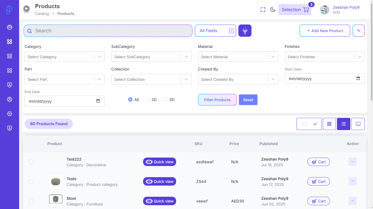Open the All Fields search dropdown
The image size is (373, 209).
coord(215,31)
